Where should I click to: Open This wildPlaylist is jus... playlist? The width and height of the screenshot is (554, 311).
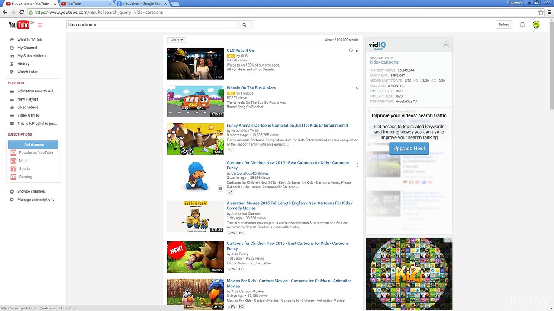[x=37, y=124]
